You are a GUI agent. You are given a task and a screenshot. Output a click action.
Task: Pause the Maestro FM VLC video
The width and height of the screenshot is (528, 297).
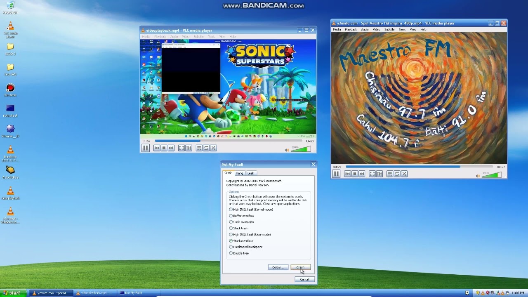click(x=336, y=174)
